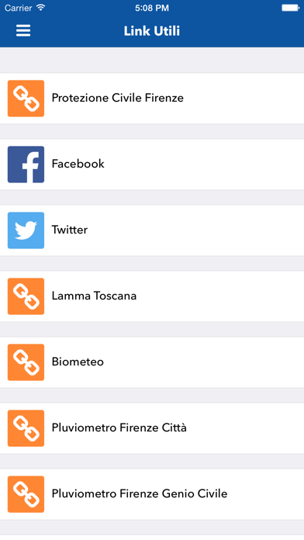The height and width of the screenshot is (540, 304).
Task: Tap the Carrier status label
Action: click(19, 8)
